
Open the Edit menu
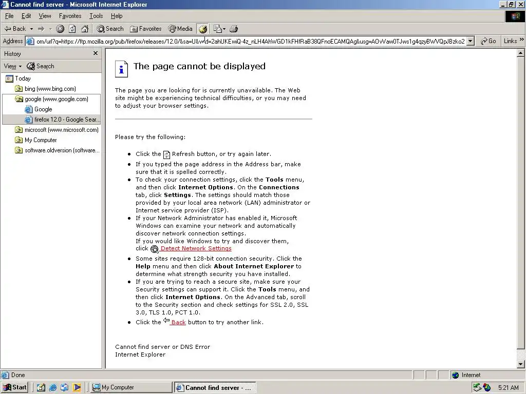tap(26, 16)
